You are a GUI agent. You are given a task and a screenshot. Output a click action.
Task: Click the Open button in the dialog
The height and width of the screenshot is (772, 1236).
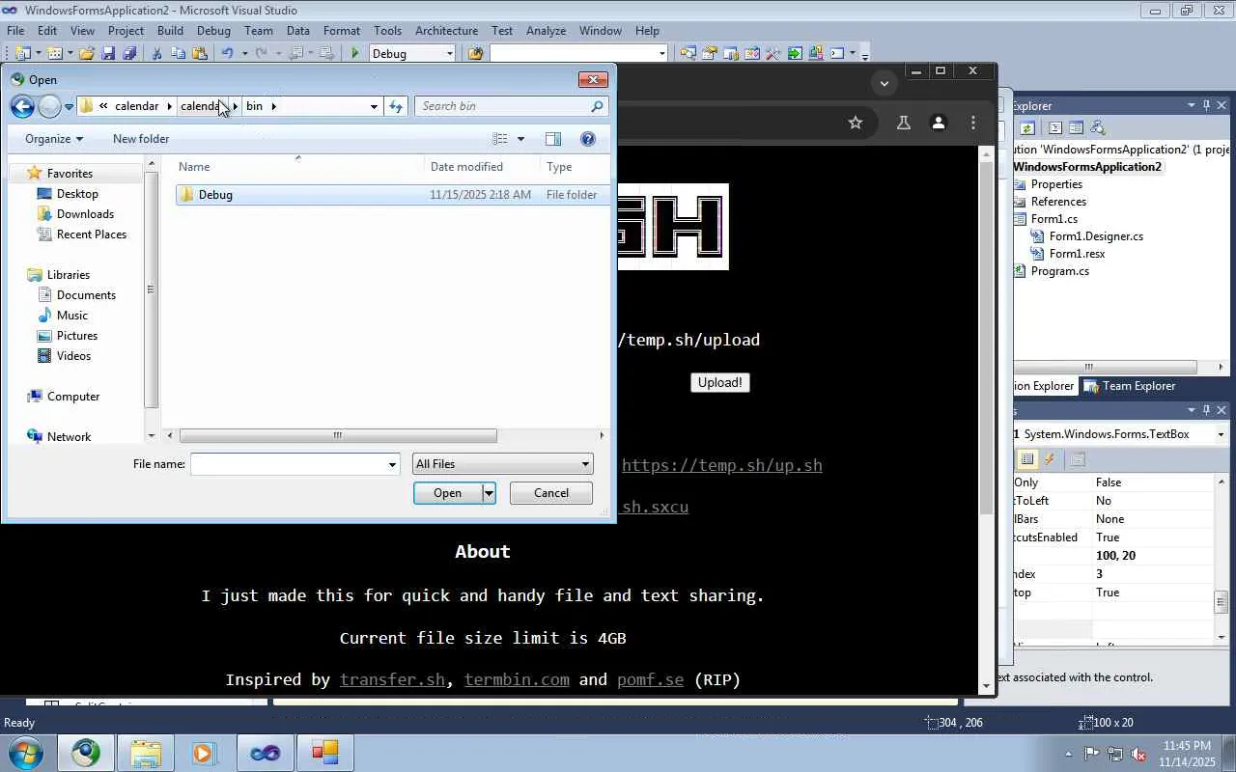point(447,493)
